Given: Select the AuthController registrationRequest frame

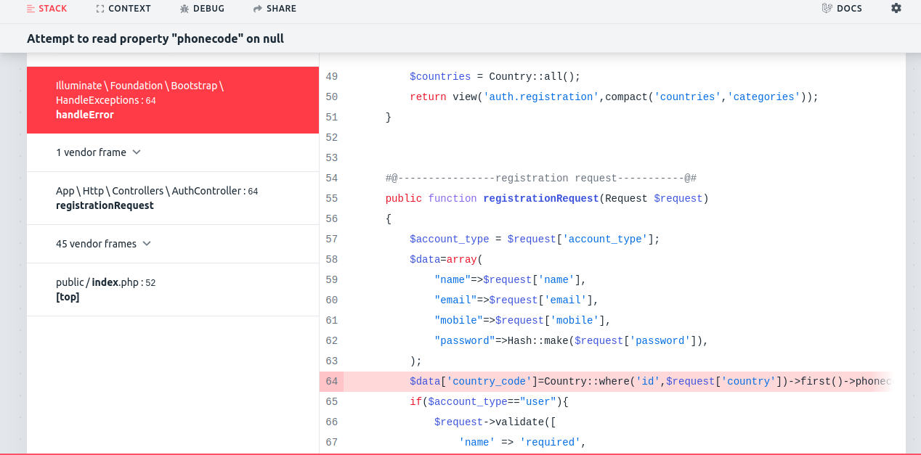Looking at the screenshot, I should (172, 198).
